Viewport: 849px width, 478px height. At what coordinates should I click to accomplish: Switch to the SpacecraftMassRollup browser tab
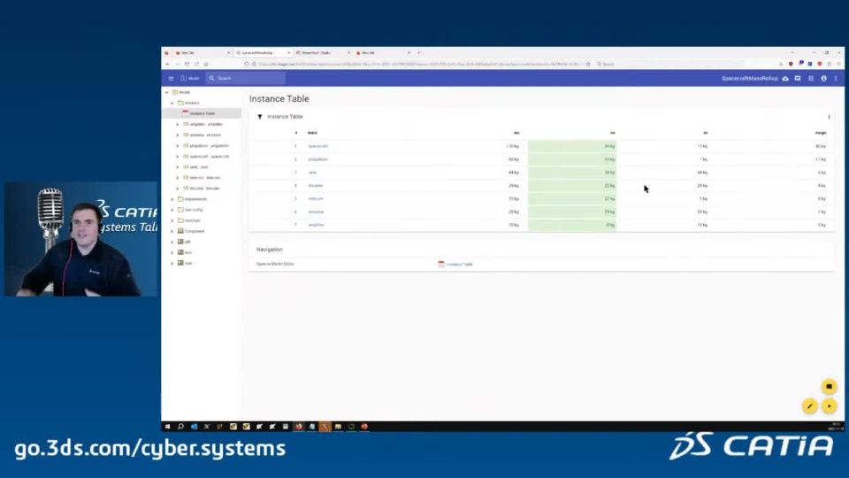pos(263,52)
